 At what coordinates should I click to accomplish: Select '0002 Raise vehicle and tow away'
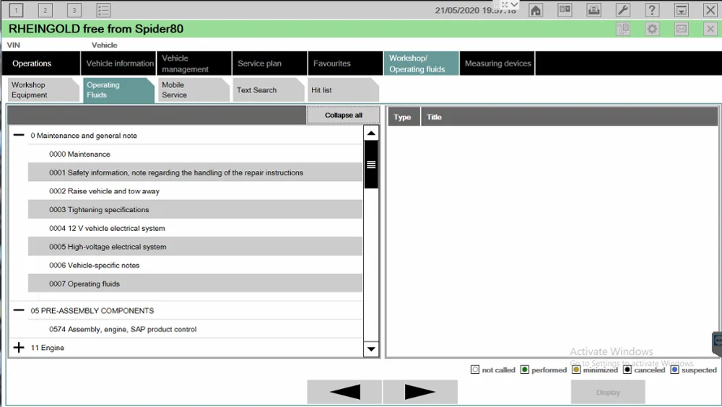(195, 191)
